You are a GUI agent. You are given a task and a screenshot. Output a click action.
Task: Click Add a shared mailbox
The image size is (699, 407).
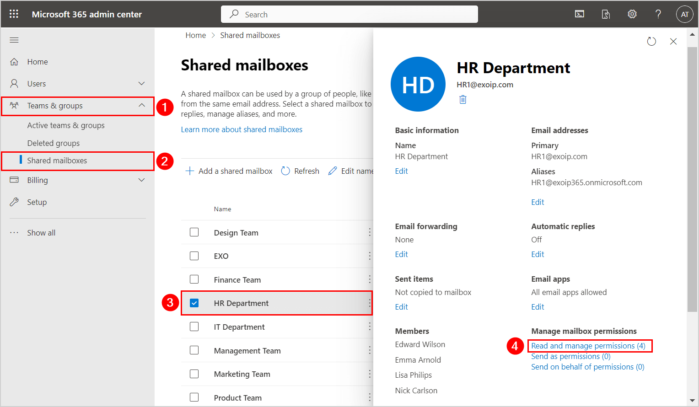click(x=229, y=171)
